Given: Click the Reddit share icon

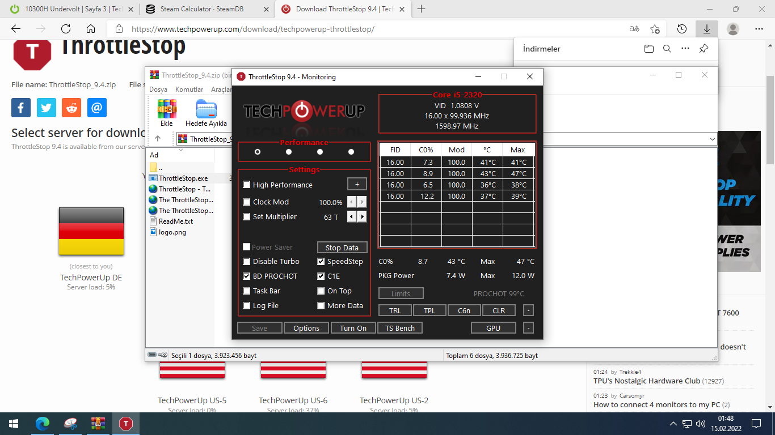Looking at the screenshot, I should coord(71,108).
